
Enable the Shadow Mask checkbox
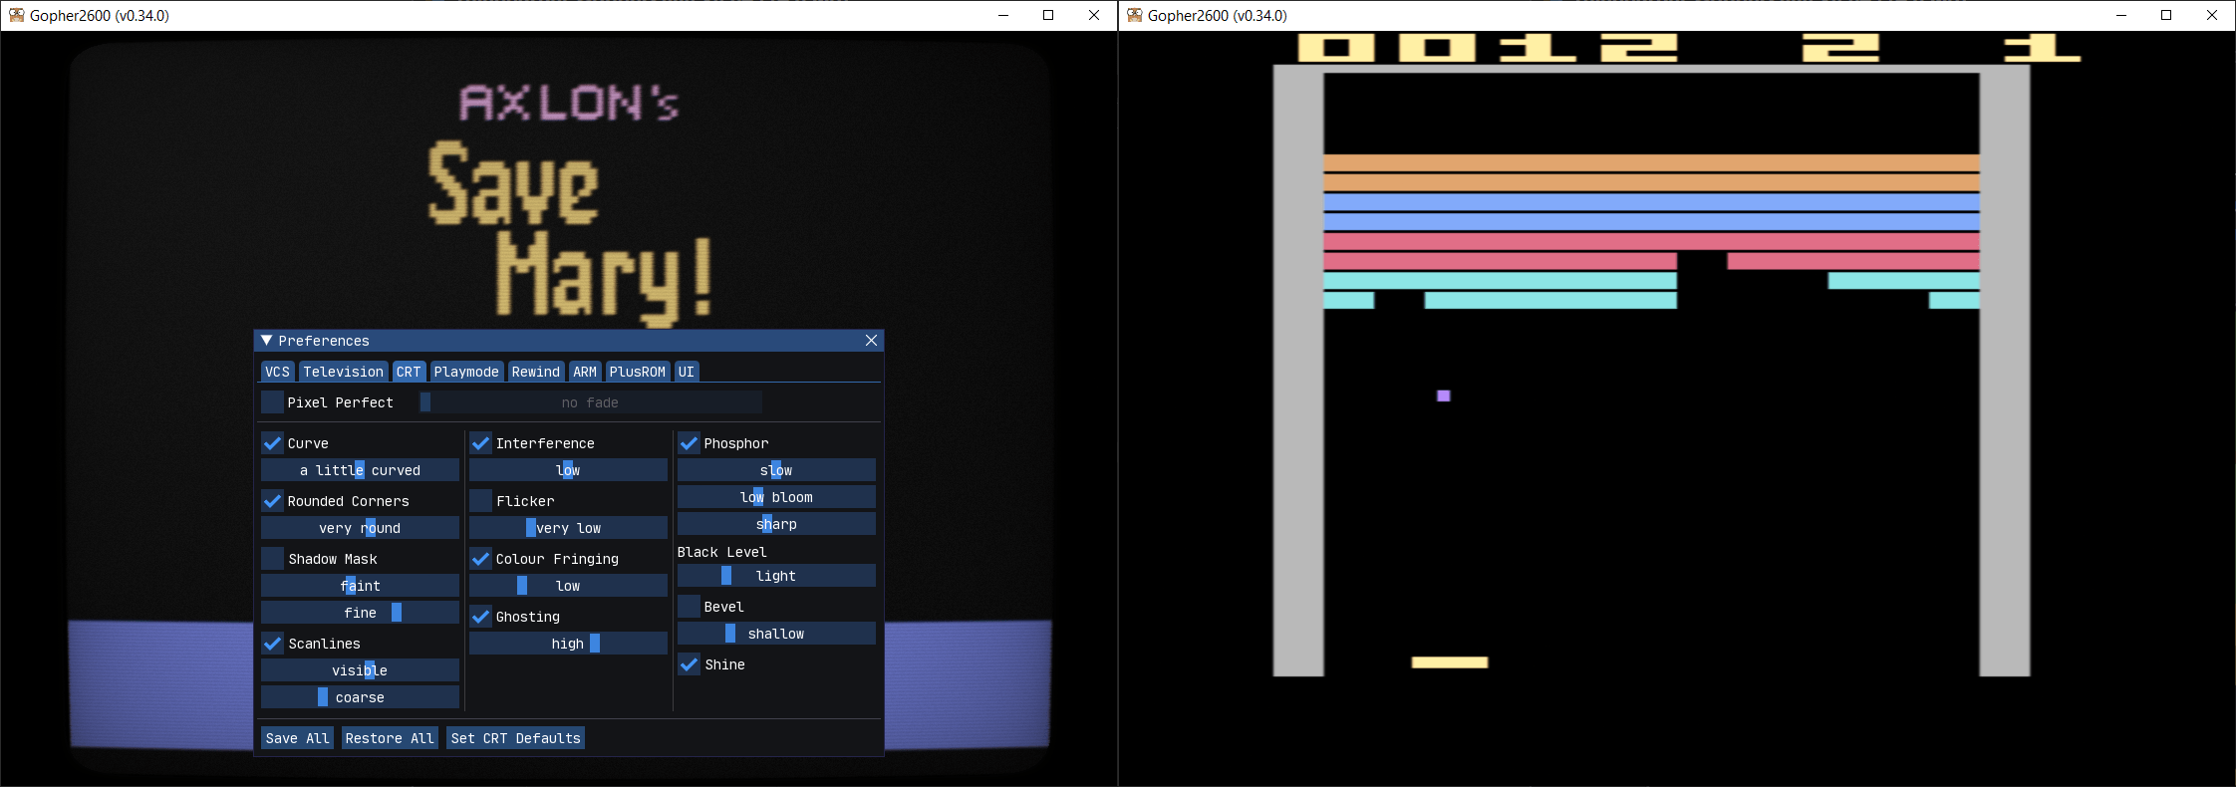tap(272, 559)
